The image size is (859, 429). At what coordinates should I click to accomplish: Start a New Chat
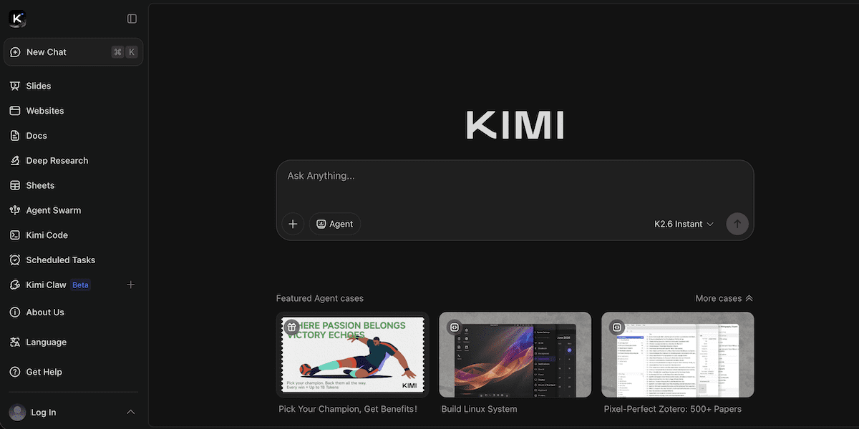point(73,52)
